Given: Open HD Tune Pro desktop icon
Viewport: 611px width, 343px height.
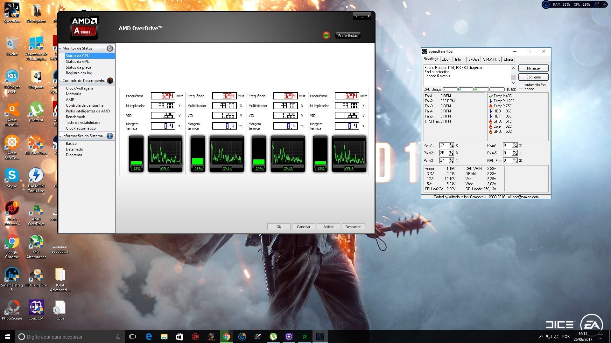Looking at the screenshot, I should tap(36, 277).
